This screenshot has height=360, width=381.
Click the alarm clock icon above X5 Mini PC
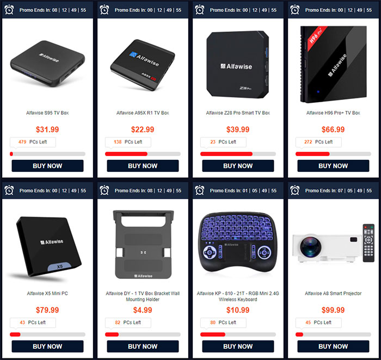[x=9, y=190]
